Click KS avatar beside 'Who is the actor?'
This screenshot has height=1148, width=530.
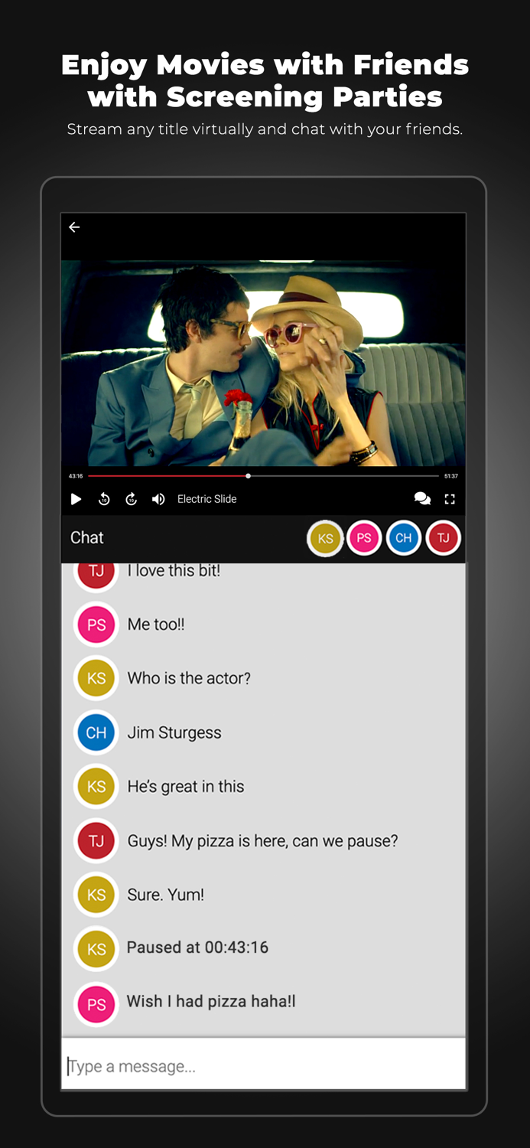click(96, 678)
